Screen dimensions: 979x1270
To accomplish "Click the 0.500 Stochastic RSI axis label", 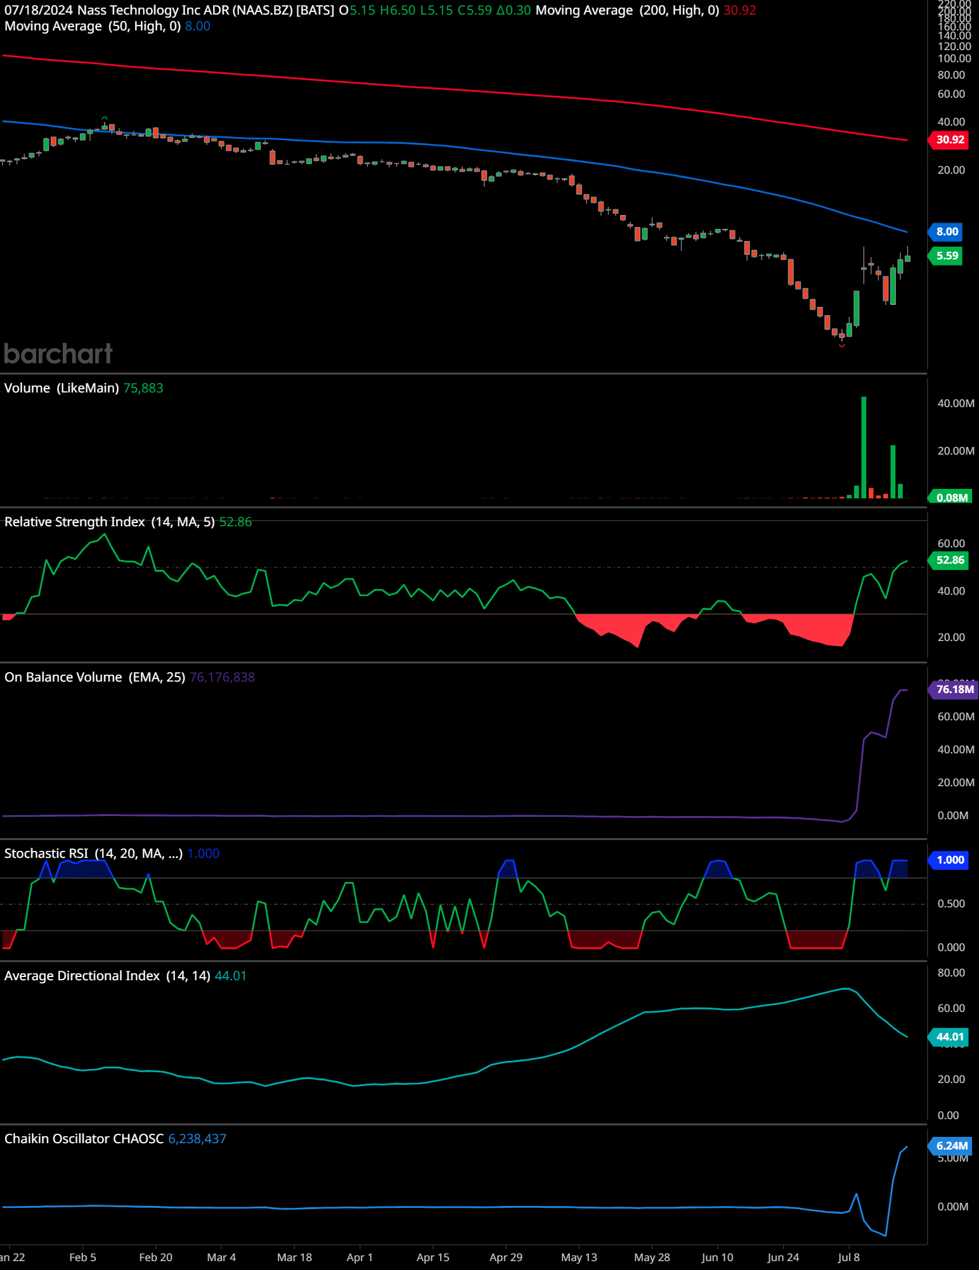I will point(951,904).
